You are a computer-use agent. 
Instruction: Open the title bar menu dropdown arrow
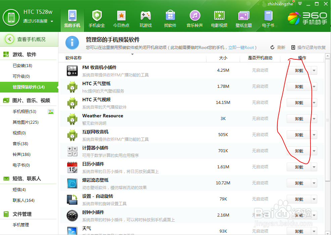[x=300, y=4]
